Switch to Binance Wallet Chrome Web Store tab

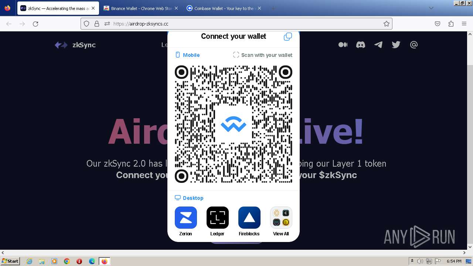141,8
